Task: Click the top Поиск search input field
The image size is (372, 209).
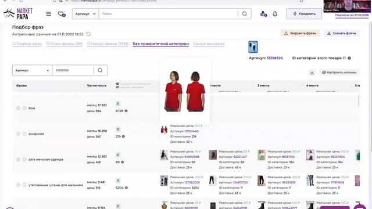Action: 168,14
